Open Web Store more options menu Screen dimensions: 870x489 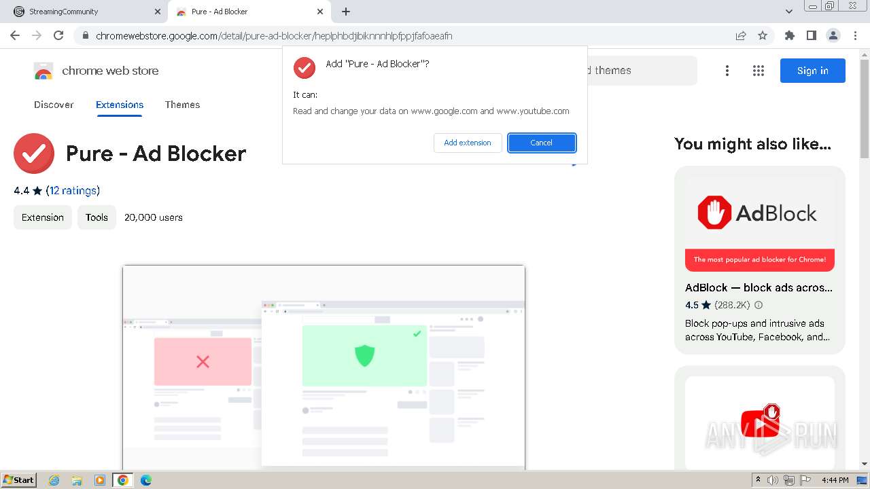[727, 71]
